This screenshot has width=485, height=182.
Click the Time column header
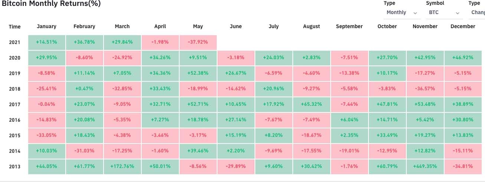[x=15, y=27]
